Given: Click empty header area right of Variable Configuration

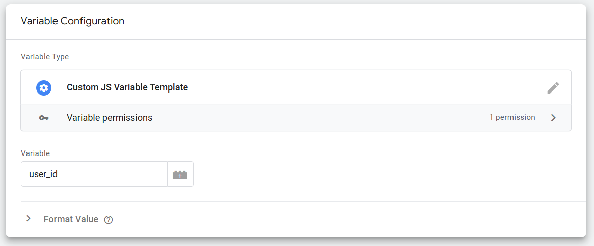Looking at the screenshot, I should 357,21.
